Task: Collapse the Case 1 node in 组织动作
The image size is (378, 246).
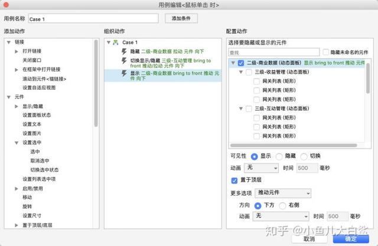Action: [x=109, y=43]
